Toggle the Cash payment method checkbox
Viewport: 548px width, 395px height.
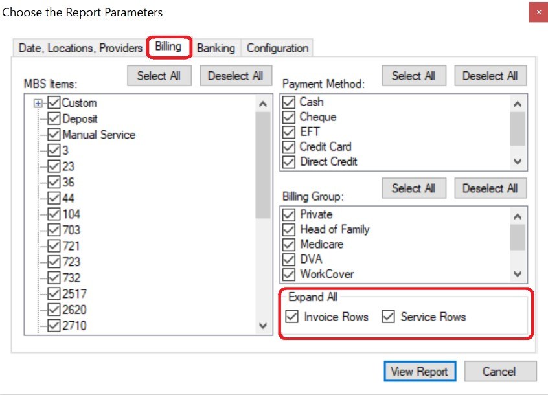tap(289, 102)
